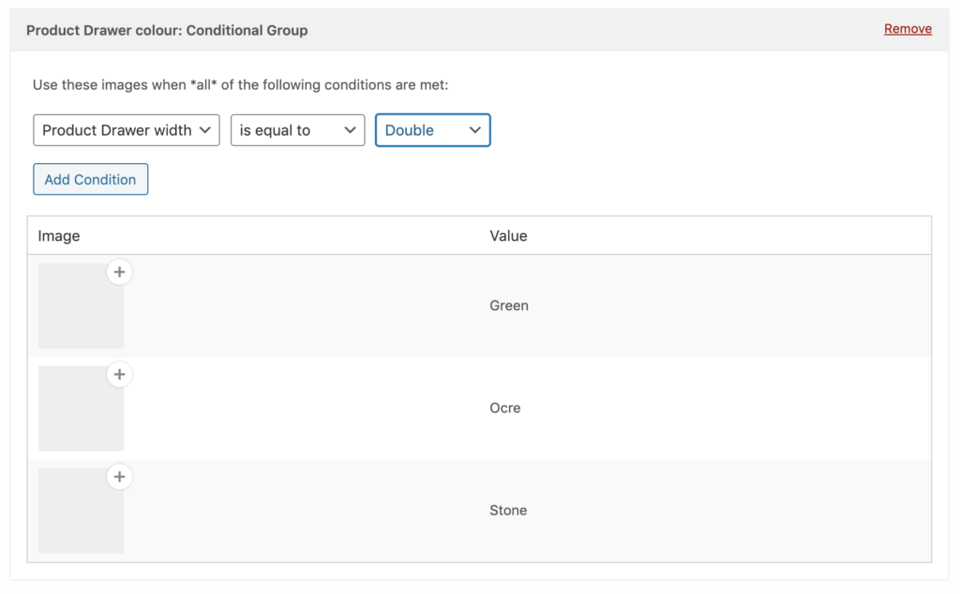960x594 pixels.
Task: Select the Stone value label
Action: tap(508, 510)
